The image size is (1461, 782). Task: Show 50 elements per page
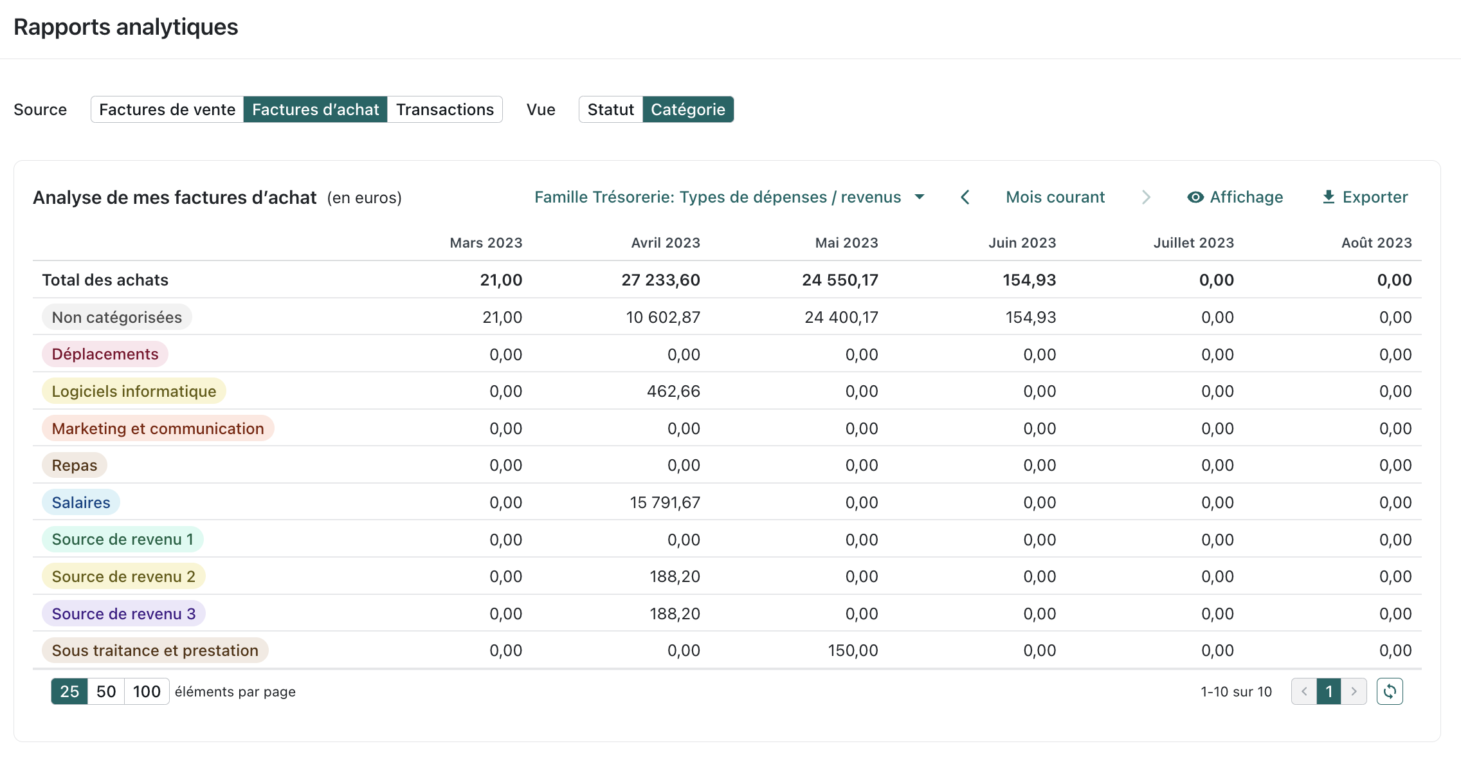coord(106,691)
